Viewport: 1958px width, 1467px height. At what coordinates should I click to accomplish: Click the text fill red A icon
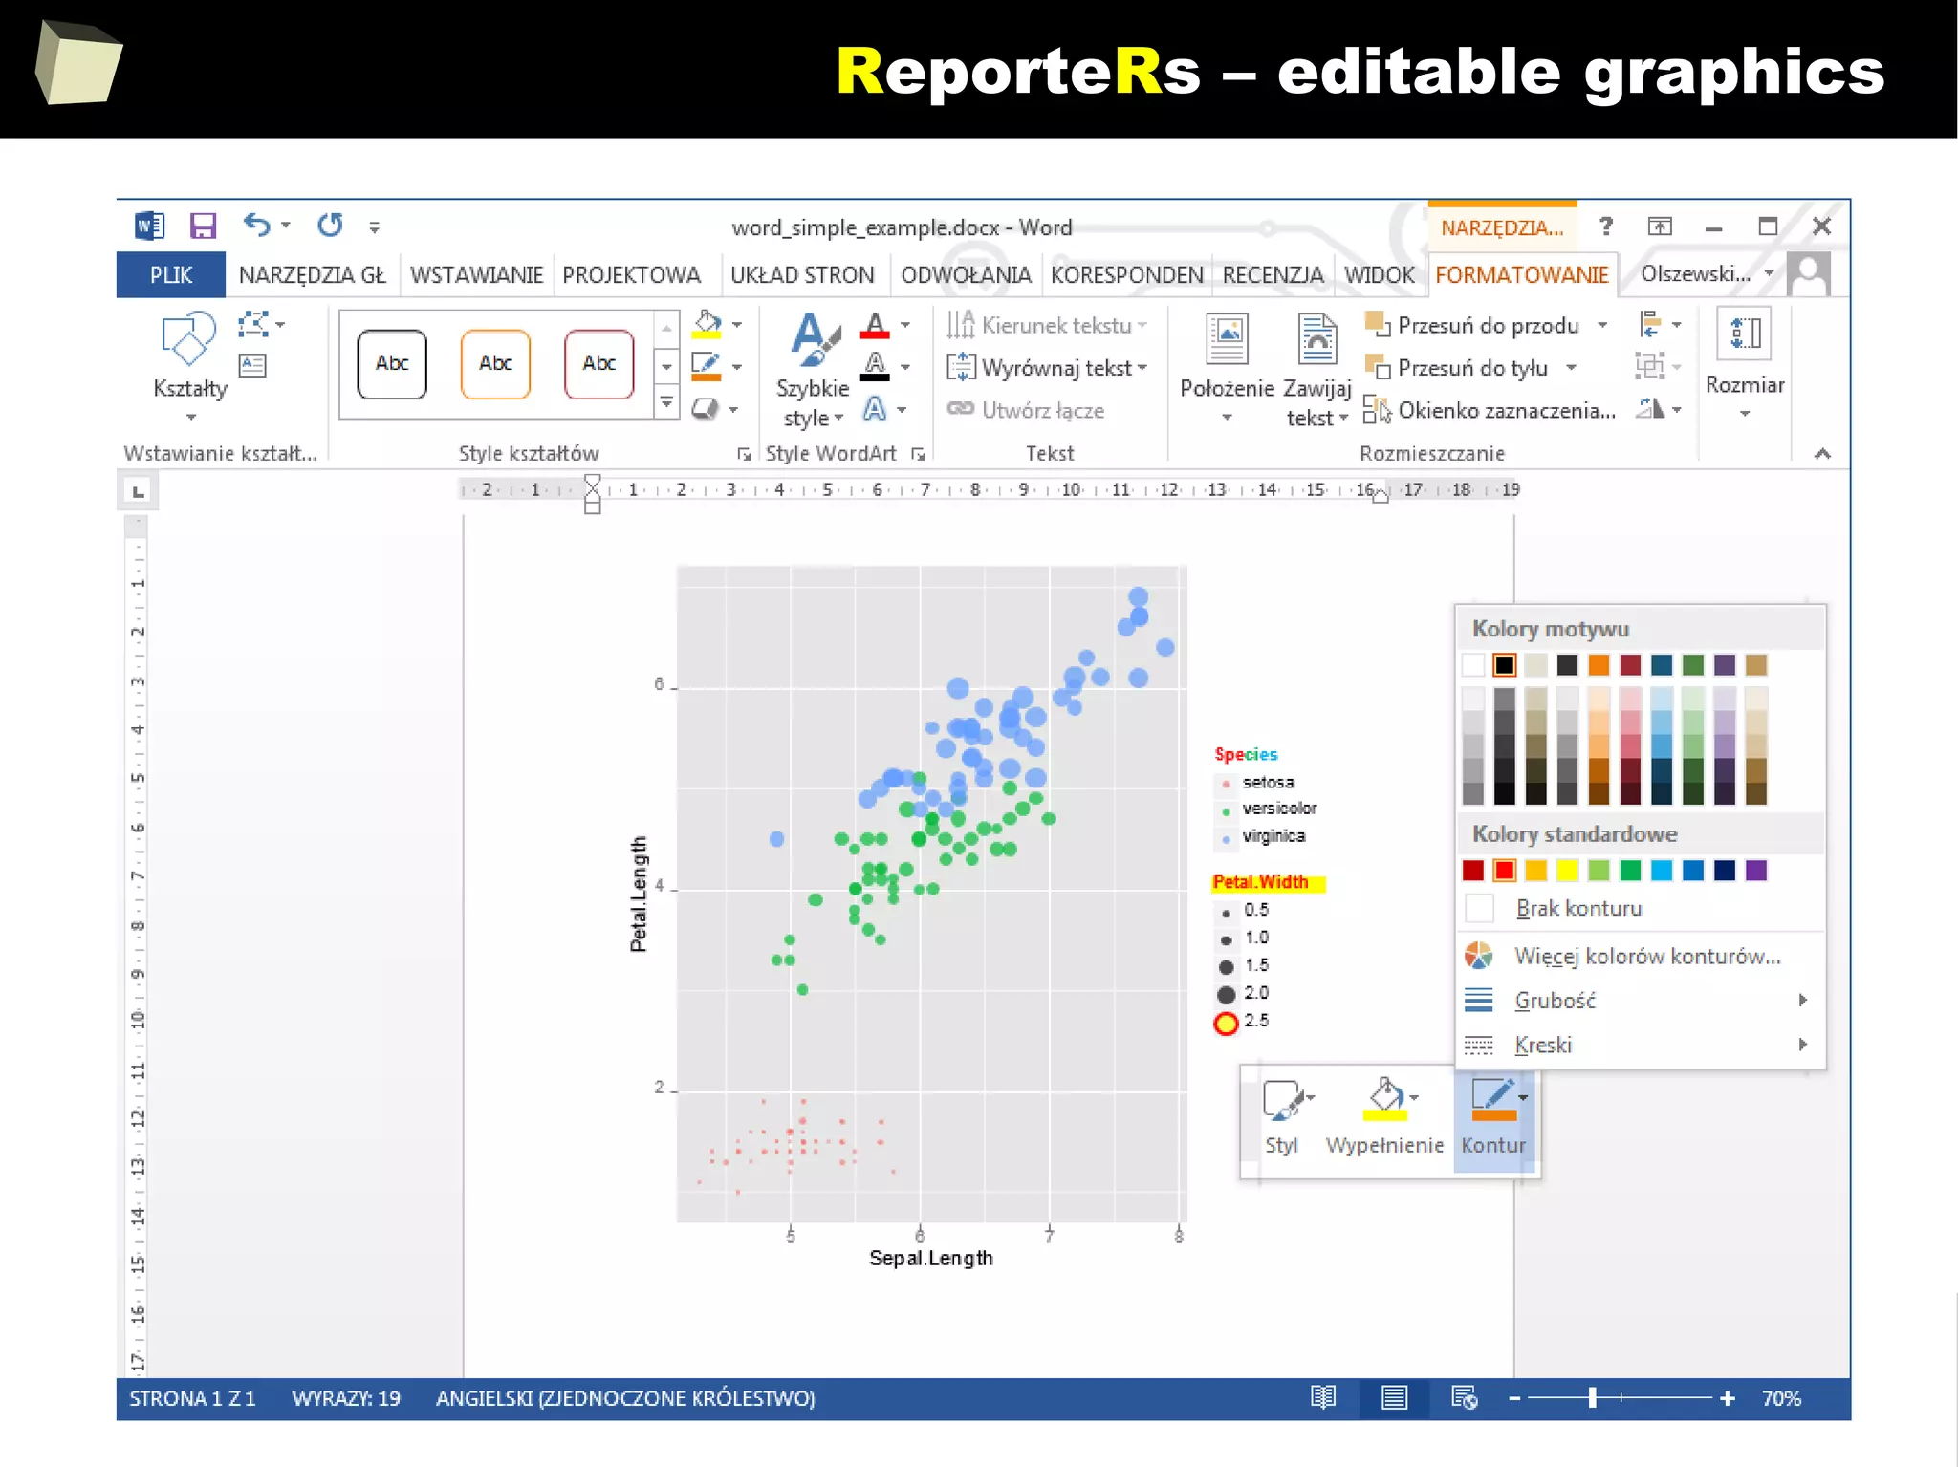pyautogui.click(x=875, y=326)
